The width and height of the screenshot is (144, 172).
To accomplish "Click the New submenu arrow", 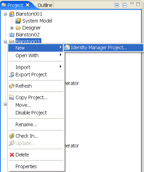I will [61, 47].
